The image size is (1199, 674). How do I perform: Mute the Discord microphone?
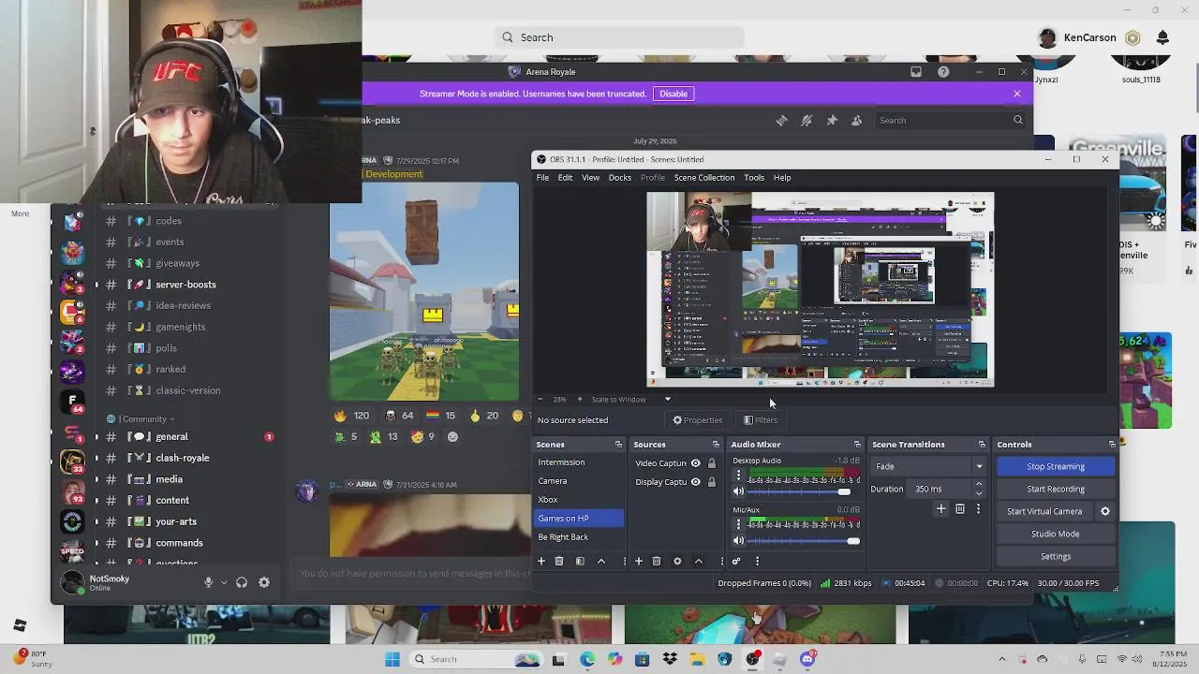coord(208,582)
